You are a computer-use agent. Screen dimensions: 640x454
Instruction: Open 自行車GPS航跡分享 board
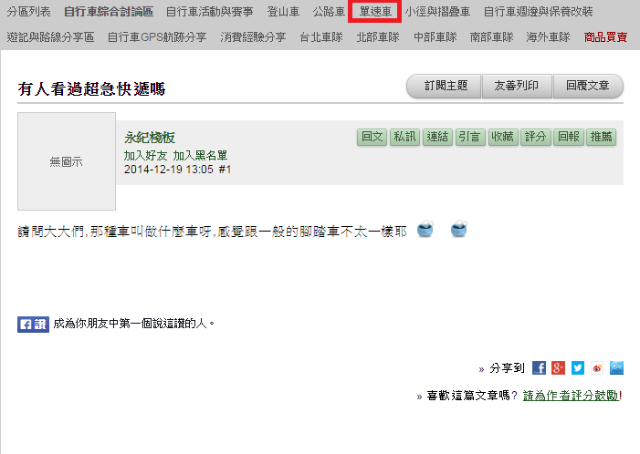(x=157, y=37)
